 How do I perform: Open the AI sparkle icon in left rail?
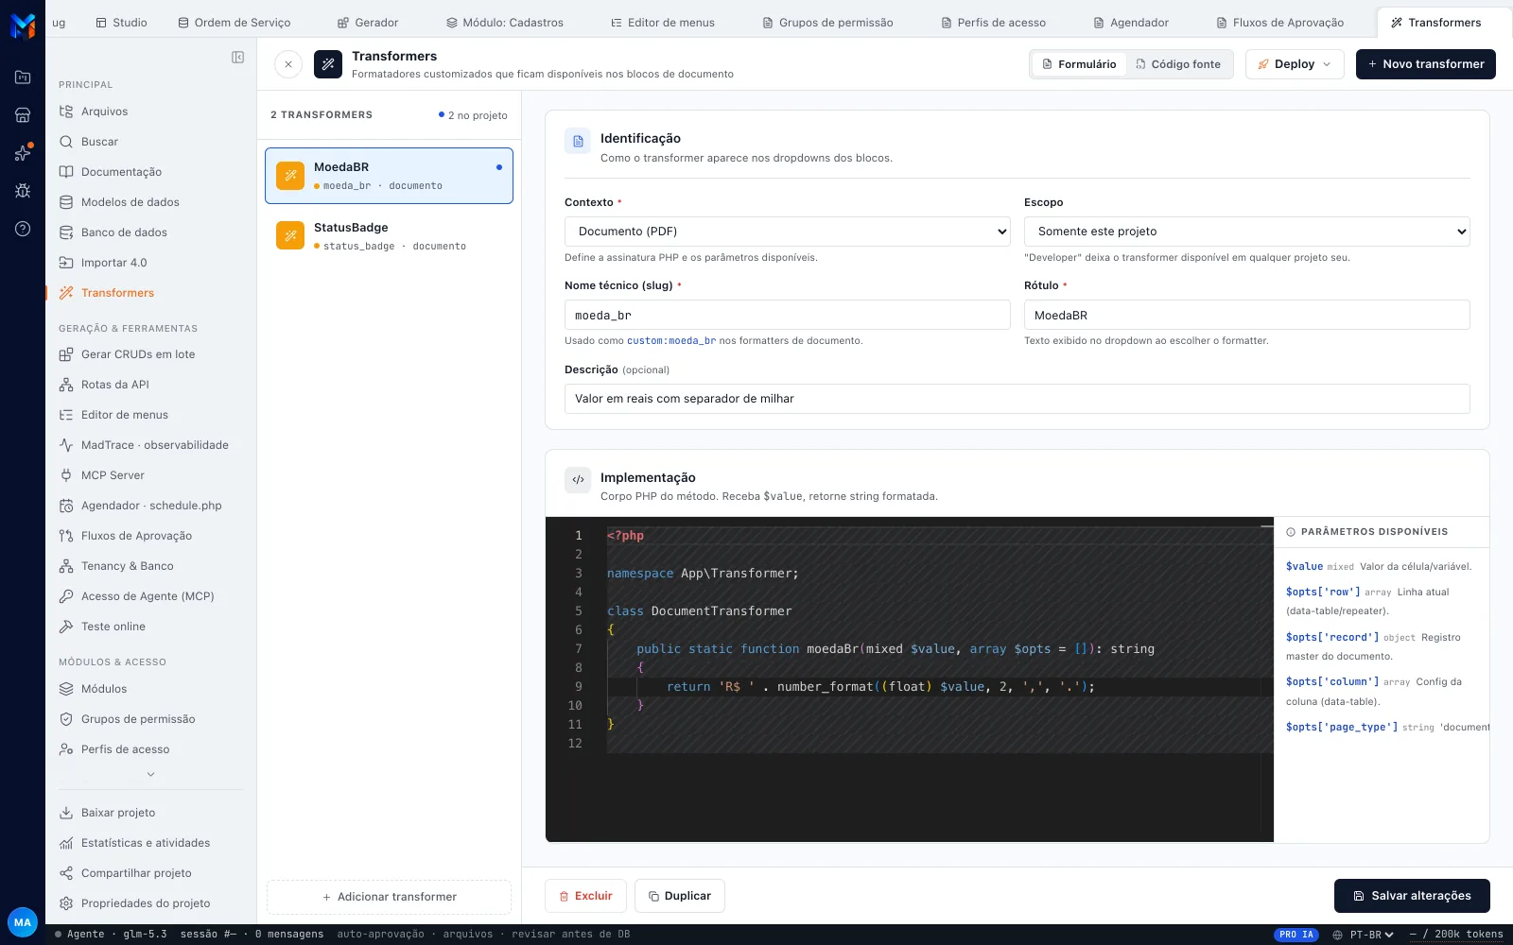click(x=23, y=153)
